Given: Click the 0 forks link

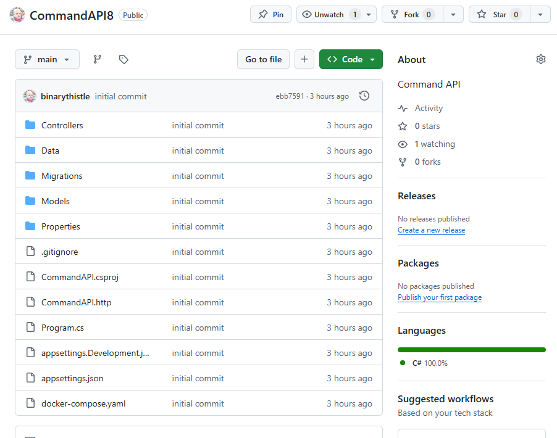Looking at the screenshot, I should [428, 162].
